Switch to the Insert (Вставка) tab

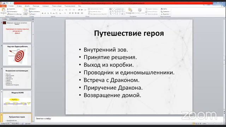tap(19, 6)
